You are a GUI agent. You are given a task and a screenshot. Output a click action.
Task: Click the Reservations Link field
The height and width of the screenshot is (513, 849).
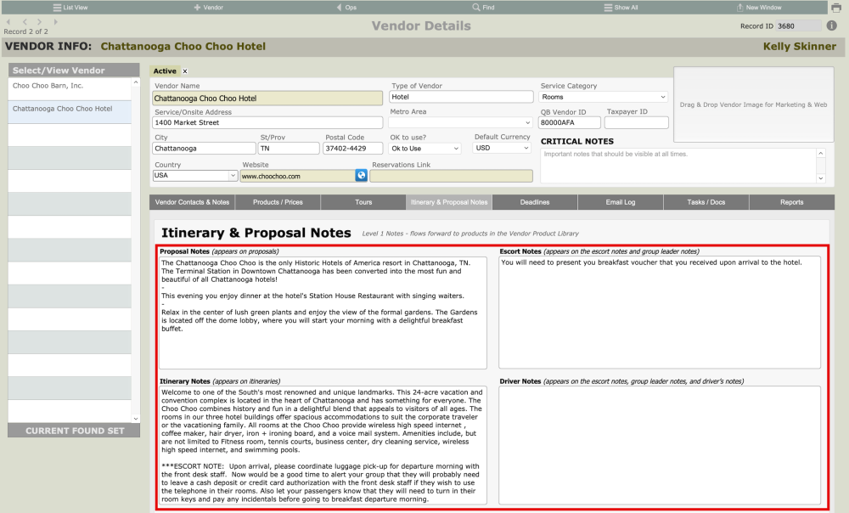(451, 176)
